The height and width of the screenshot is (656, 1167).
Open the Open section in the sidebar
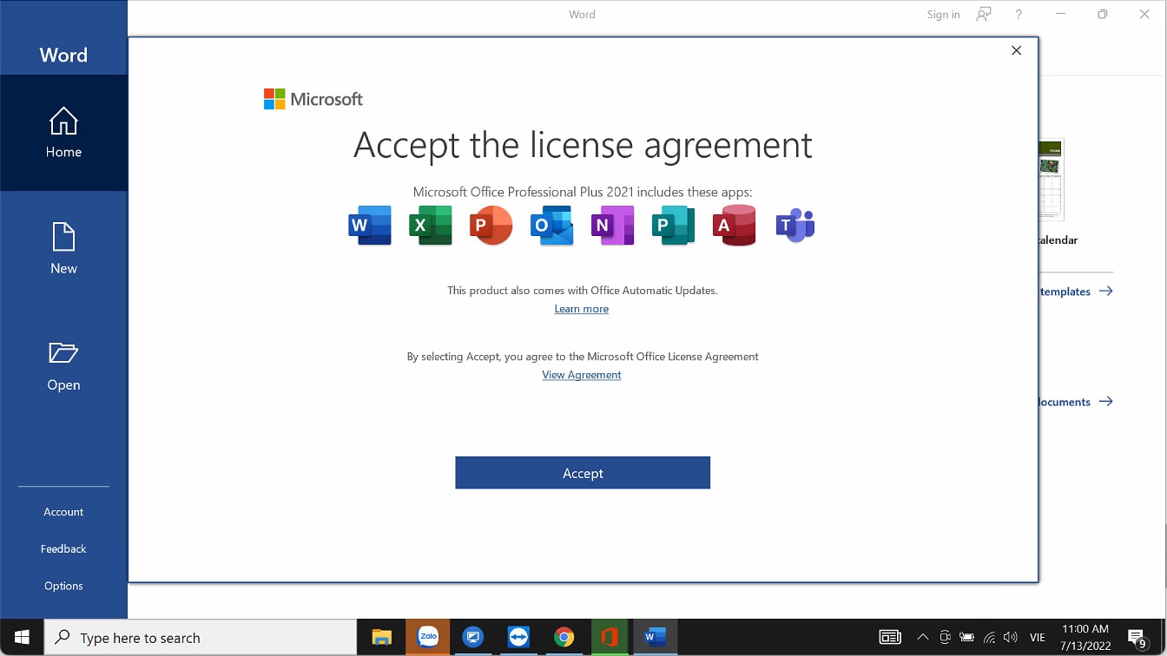[63, 364]
